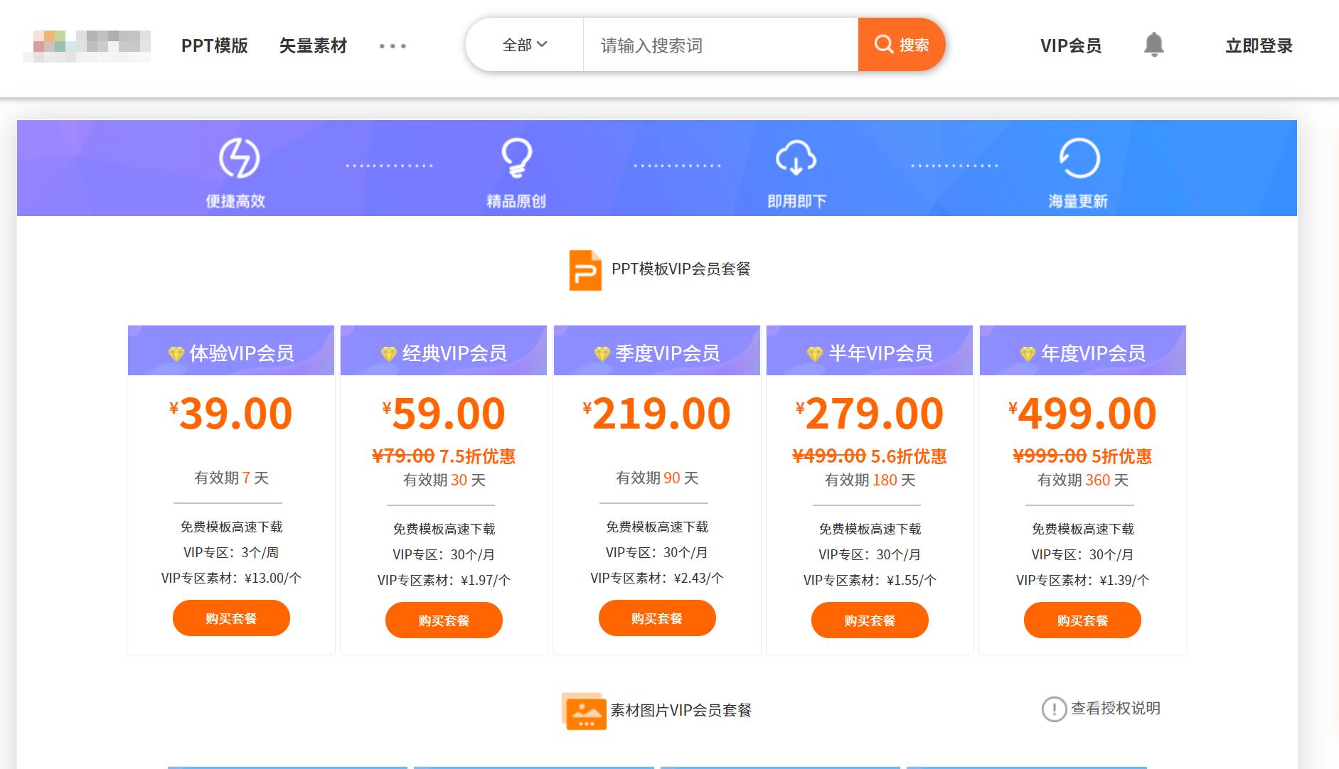Click the refresh 海量更新 feature icon

[1078, 158]
